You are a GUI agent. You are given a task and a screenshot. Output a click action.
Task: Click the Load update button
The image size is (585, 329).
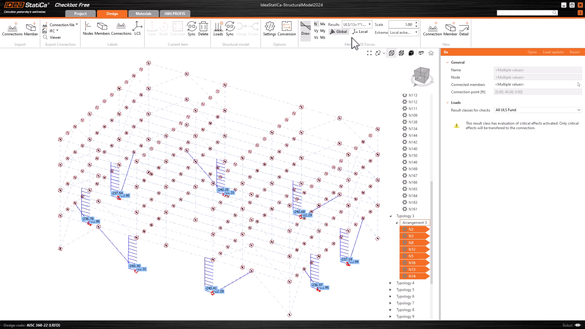click(553, 52)
